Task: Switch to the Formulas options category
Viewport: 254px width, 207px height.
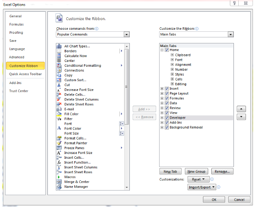Action: click(x=16, y=25)
